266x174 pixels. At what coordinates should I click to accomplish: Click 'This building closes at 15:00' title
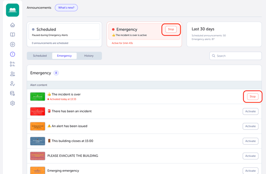point(72,141)
